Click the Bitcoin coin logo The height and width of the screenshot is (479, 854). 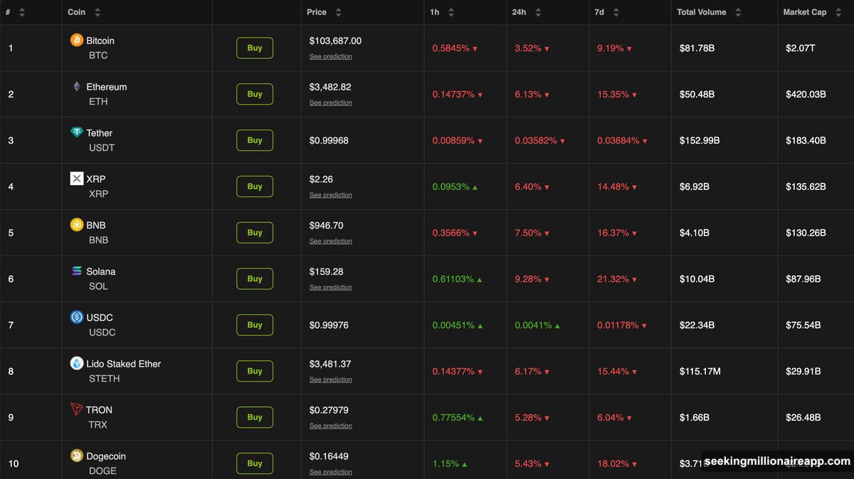click(76, 41)
